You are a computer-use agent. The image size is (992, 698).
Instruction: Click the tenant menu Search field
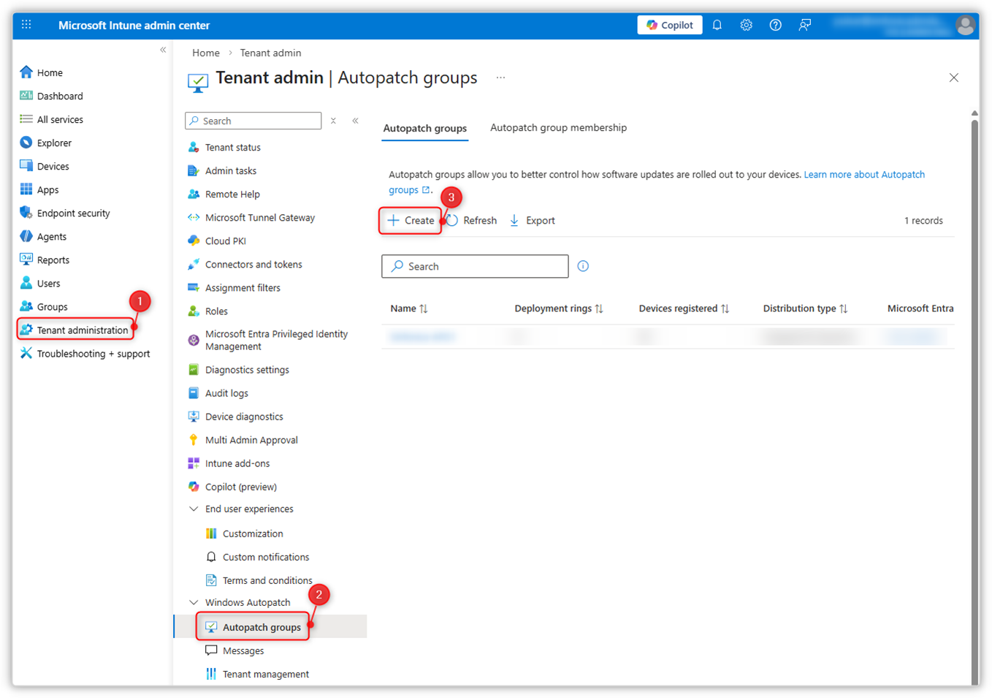[253, 121]
